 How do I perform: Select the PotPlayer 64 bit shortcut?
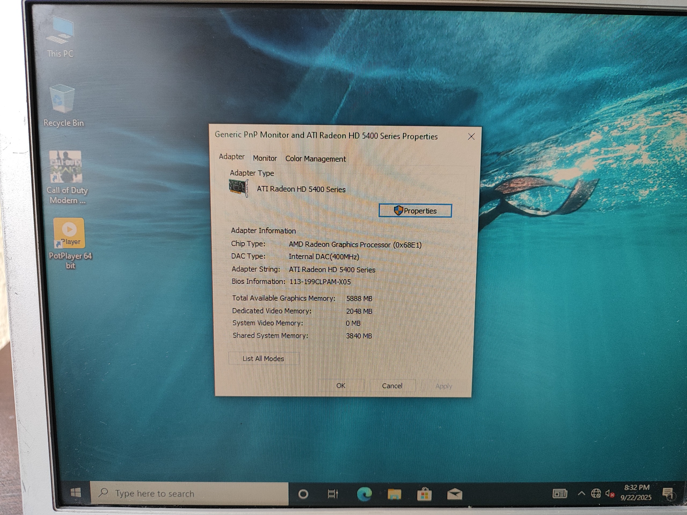click(x=70, y=243)
